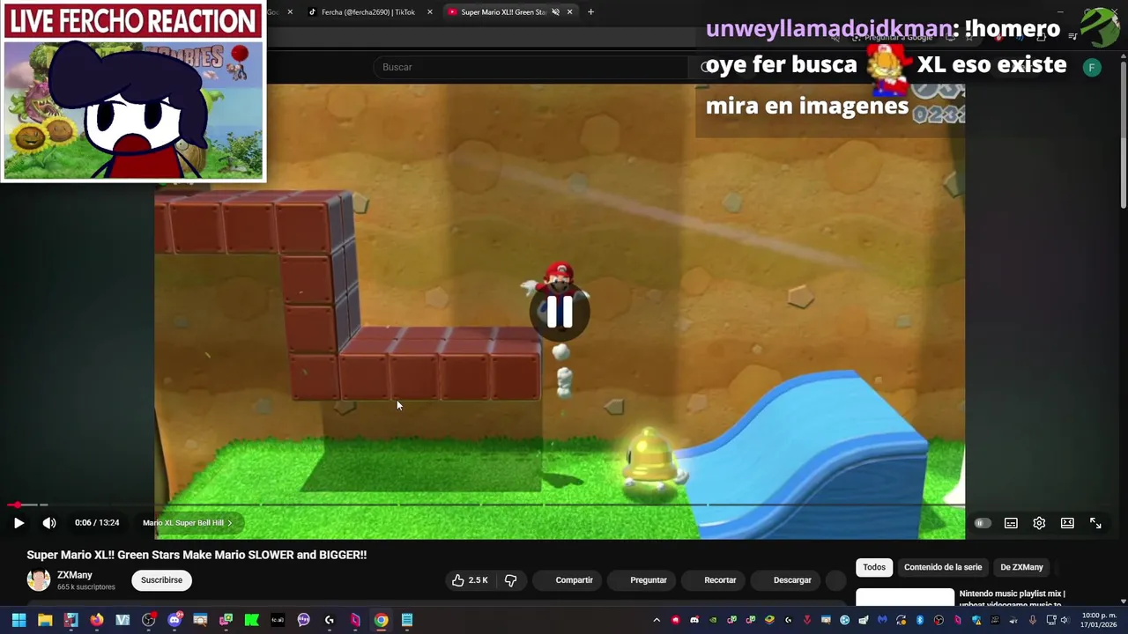
Task: Click the Bluetooth tray icon
Action: (x=920, y=620)
